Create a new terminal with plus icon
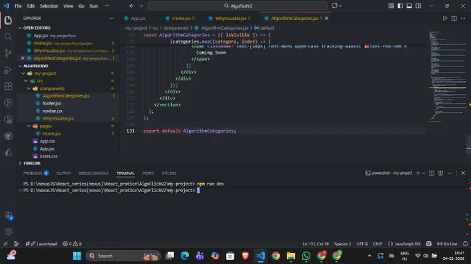 [x=418, y=173]
